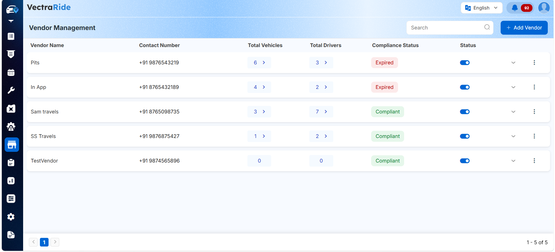This screenshot has width=555, height=252.
Task: View the 4 total vehicles for In App
Action: point(259,87)
